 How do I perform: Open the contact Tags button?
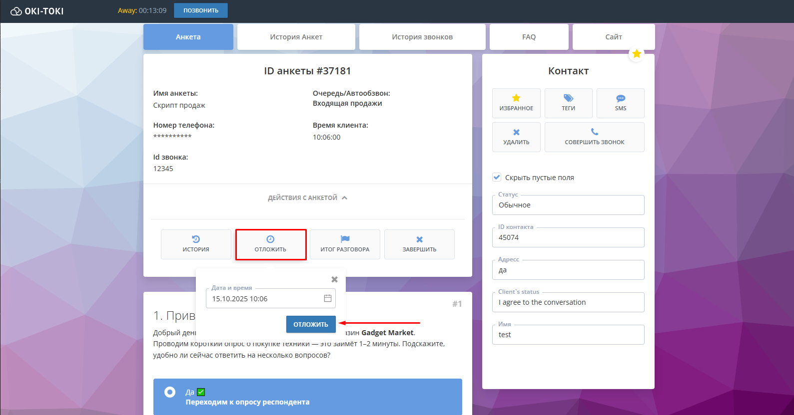coord(568,103)
